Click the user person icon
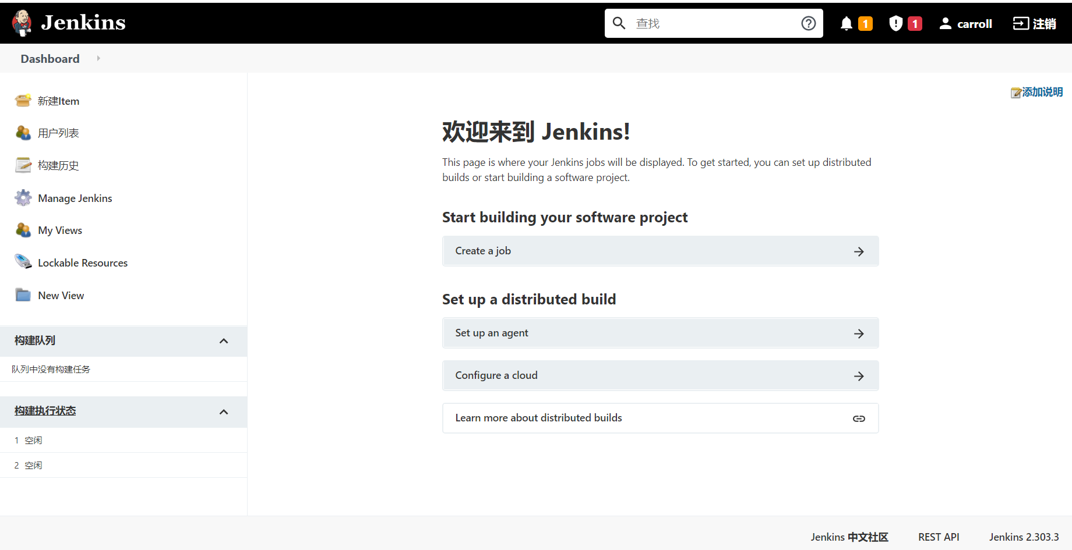1072x550 pixels. click(x=946, y=23)
